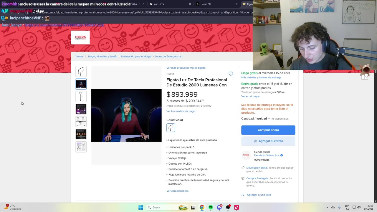Click Comprar ahora button
Image resolution: width=377 pixels, height=212 pixels.
(x=268, y=130)
